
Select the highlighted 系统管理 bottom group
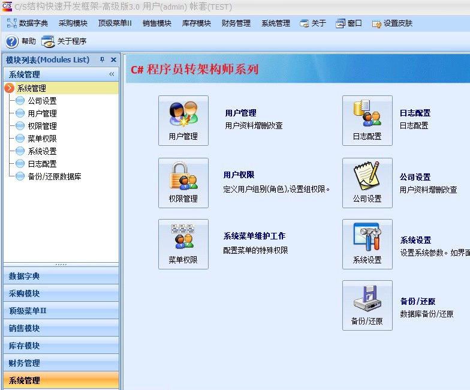61,380
